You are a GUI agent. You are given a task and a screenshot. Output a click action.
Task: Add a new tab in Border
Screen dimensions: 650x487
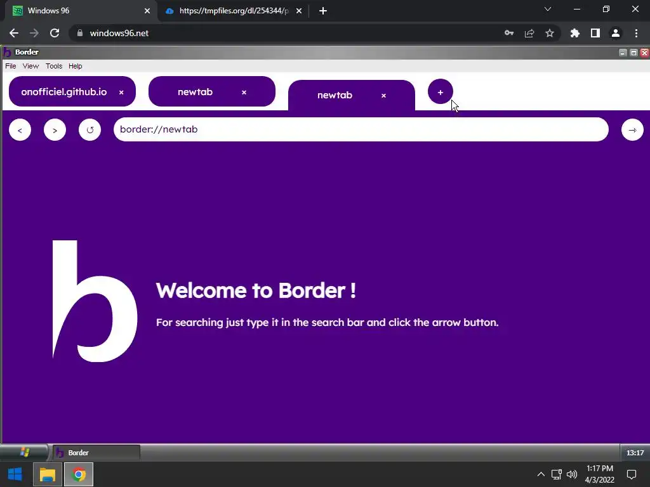(441, 92)
